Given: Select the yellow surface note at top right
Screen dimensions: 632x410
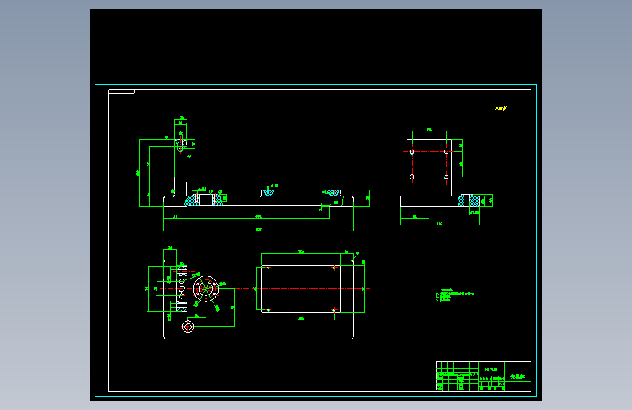Looking at the screenshot, I should (x=501, y=108).
